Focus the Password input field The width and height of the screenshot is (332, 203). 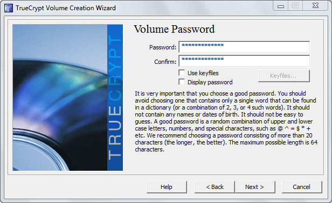(244, 47)
